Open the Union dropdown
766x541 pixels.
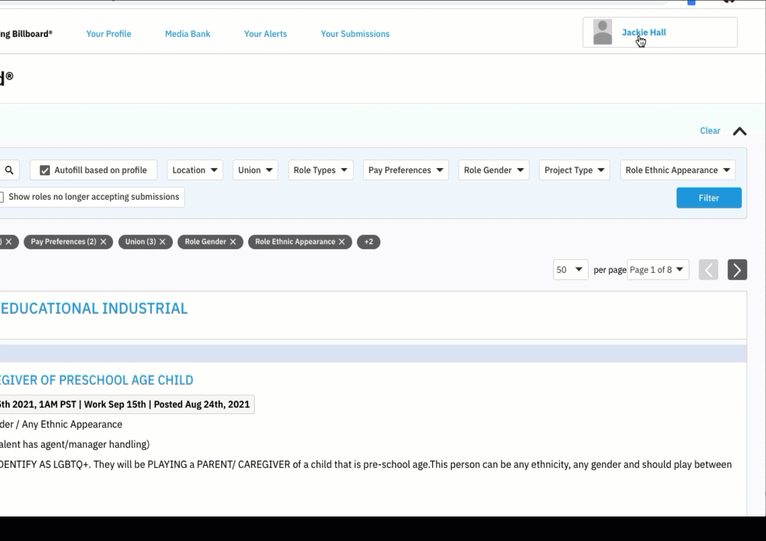tap(255, 170)
